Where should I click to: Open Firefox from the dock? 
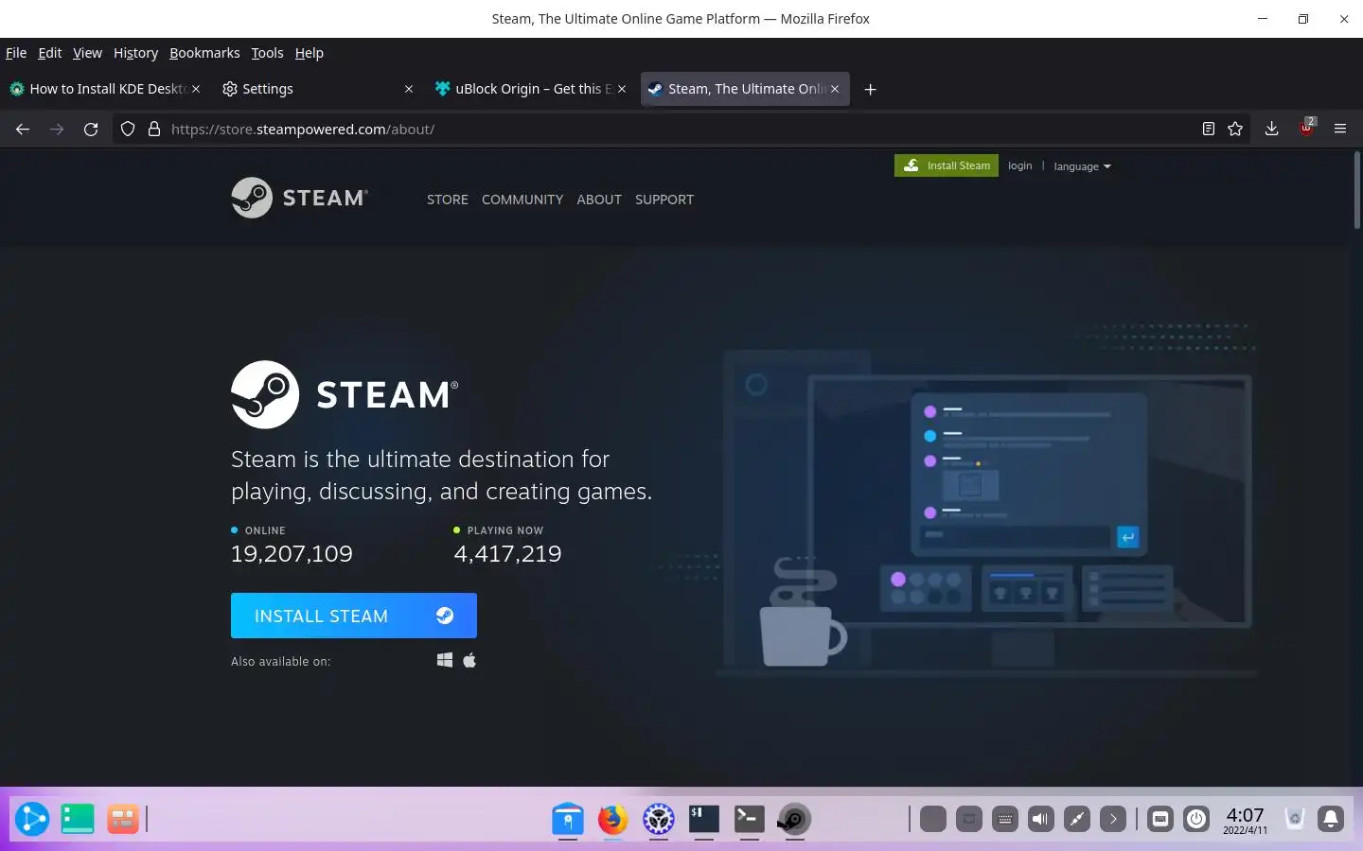(x=613, y=819)
